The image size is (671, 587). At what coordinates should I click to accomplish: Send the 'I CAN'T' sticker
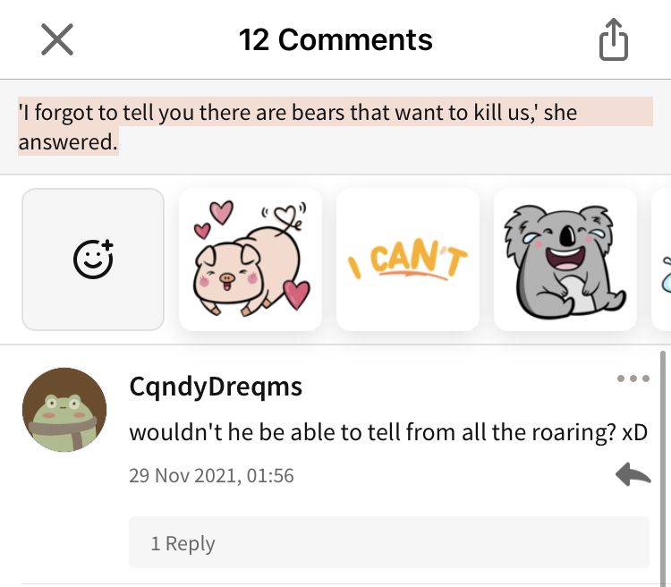click(408, 259)
